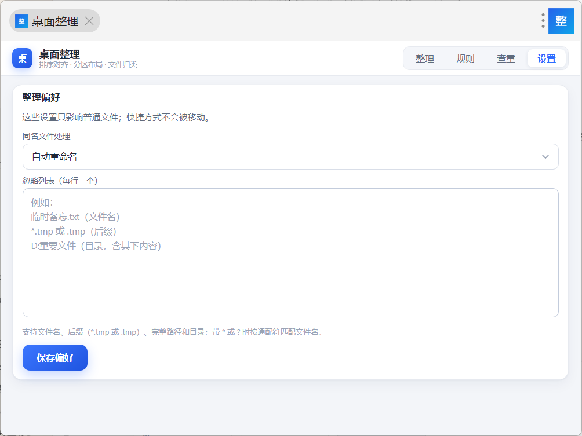Viewport: 582px width, 436px height.
Task: Click inside the 忽略列表 text area
Action: (x=290, y=253)
